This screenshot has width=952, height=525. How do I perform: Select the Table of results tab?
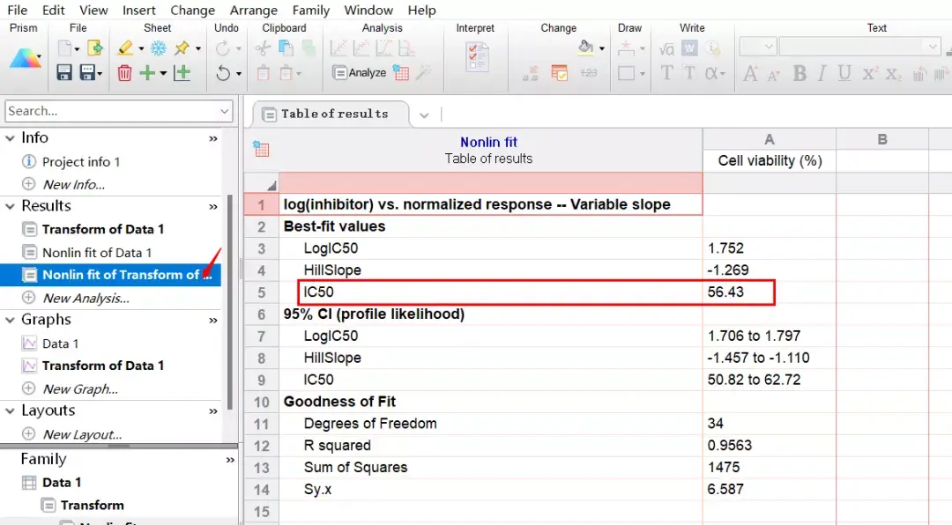(x=331, y=115)
